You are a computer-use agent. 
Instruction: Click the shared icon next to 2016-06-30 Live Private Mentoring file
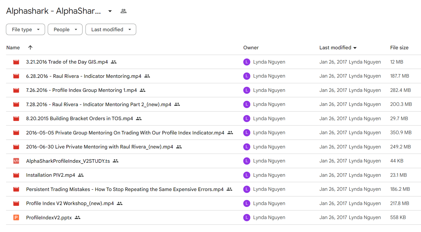179,147
